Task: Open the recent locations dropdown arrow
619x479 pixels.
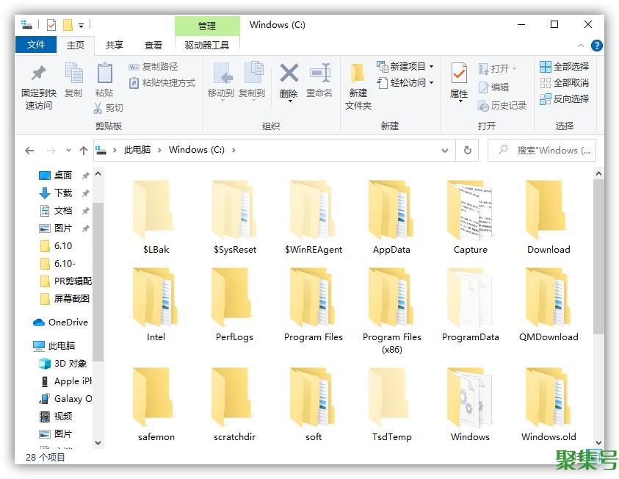Action: point(68,151)
